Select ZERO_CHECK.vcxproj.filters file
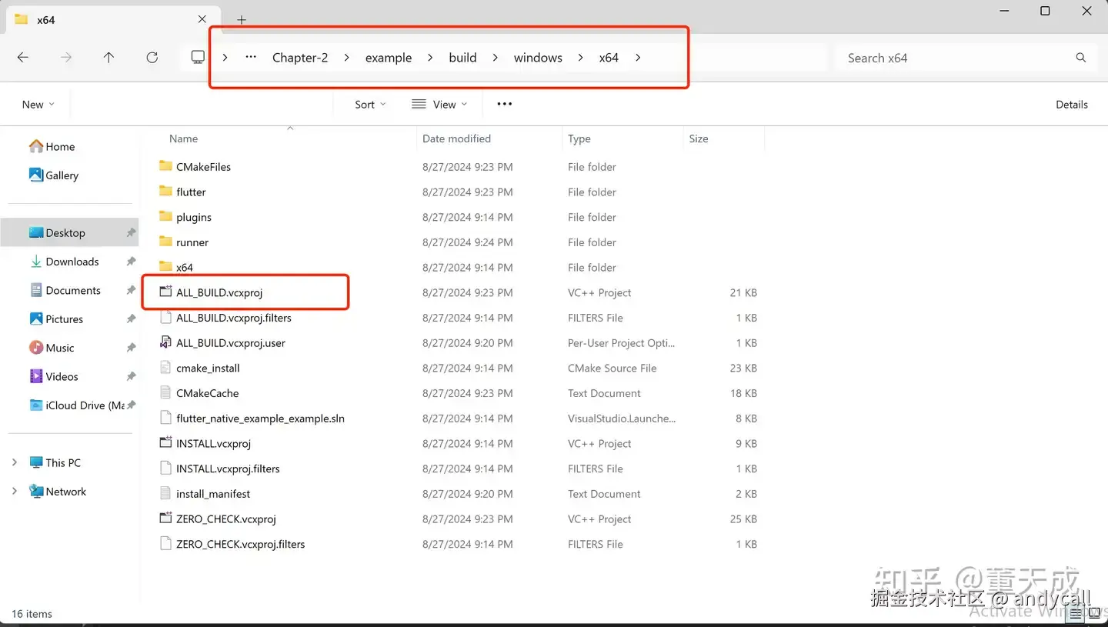This screenshot has width=1108, height=627. [x=240, y=544]
